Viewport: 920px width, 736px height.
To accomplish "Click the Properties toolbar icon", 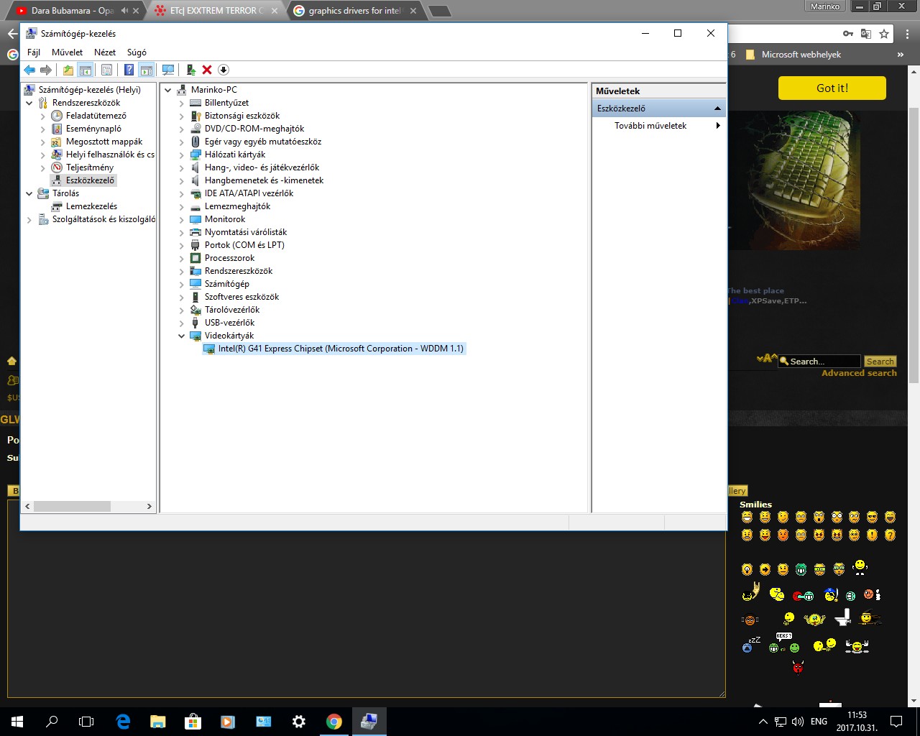I will [x=106, y=70].
